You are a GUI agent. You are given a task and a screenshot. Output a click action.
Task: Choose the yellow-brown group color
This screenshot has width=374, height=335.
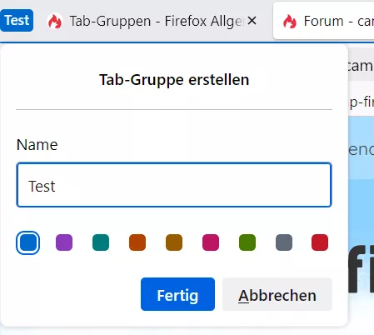174,242
